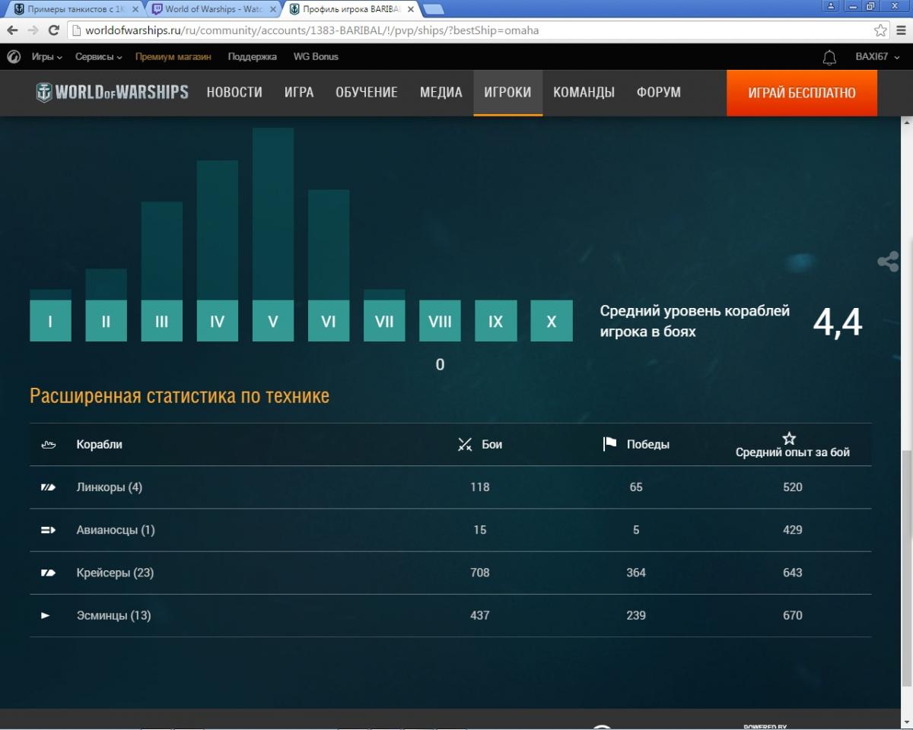Open the Chrome menu hamburger icon
The width and height of the screenshot is (913, 730).
click(x=900, y=30)
